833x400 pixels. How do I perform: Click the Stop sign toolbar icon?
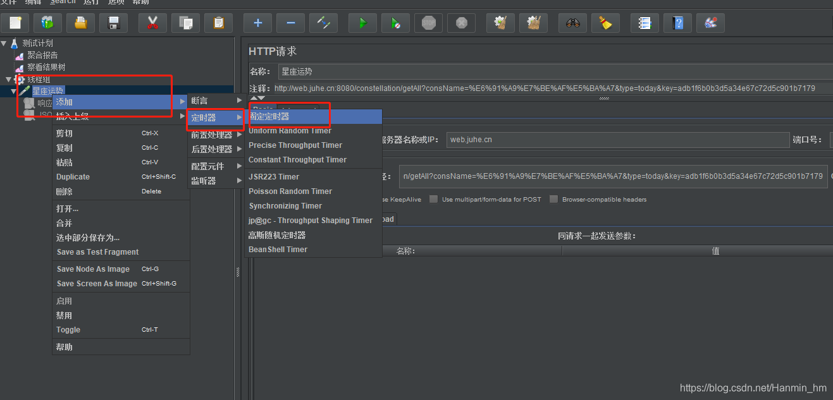point(428,23)
